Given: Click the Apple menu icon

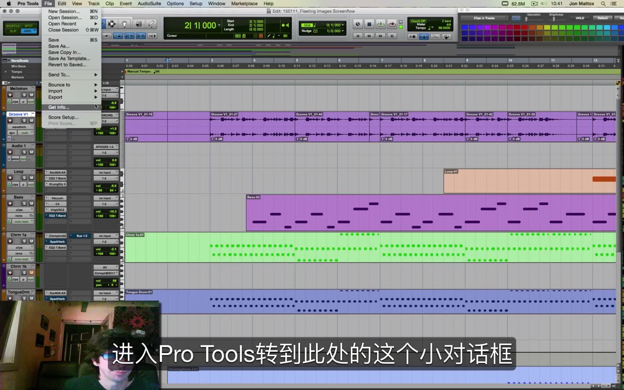Looking at the screenshot, I should click(9, 4).
